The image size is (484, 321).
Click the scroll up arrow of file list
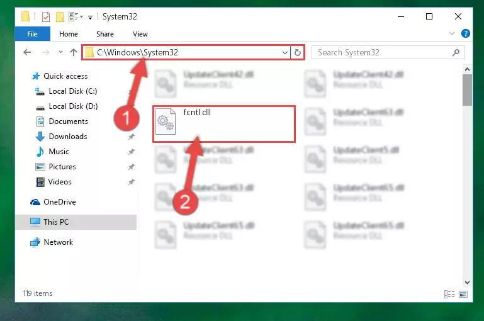click(468, 69)
